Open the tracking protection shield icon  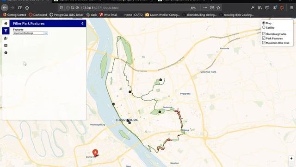(x=61, y=8)
